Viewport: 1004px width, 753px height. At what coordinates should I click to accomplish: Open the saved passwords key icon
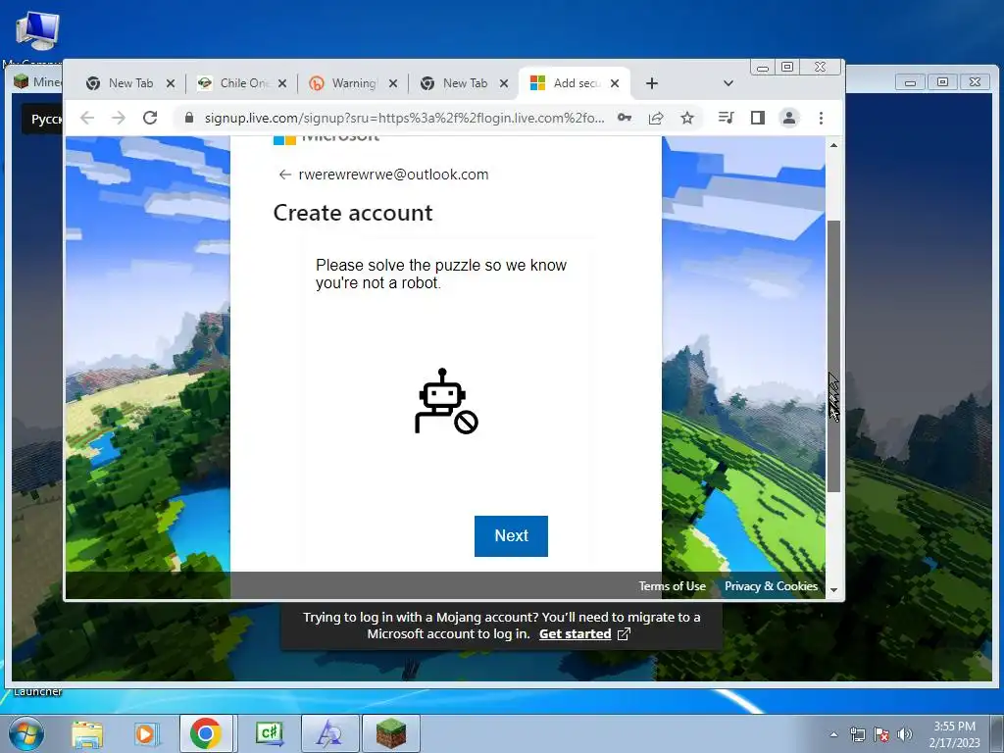(625, 118)
